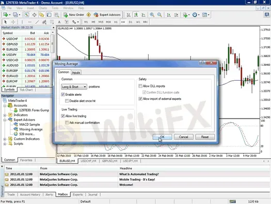Toggle Disable alert once hit checkbox
This screenshot has height=204, width=271.
(x=67, y=100)
